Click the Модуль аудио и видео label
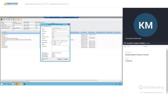The width and height of the screenshot is (168, 94). (x=136, y=43)
